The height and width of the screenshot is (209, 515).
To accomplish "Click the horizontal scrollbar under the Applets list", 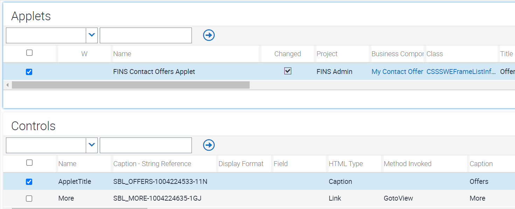I will [131, 84].
